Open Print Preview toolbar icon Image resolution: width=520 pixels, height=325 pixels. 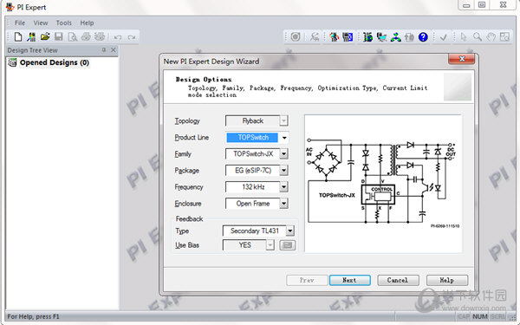coord(72,36)
